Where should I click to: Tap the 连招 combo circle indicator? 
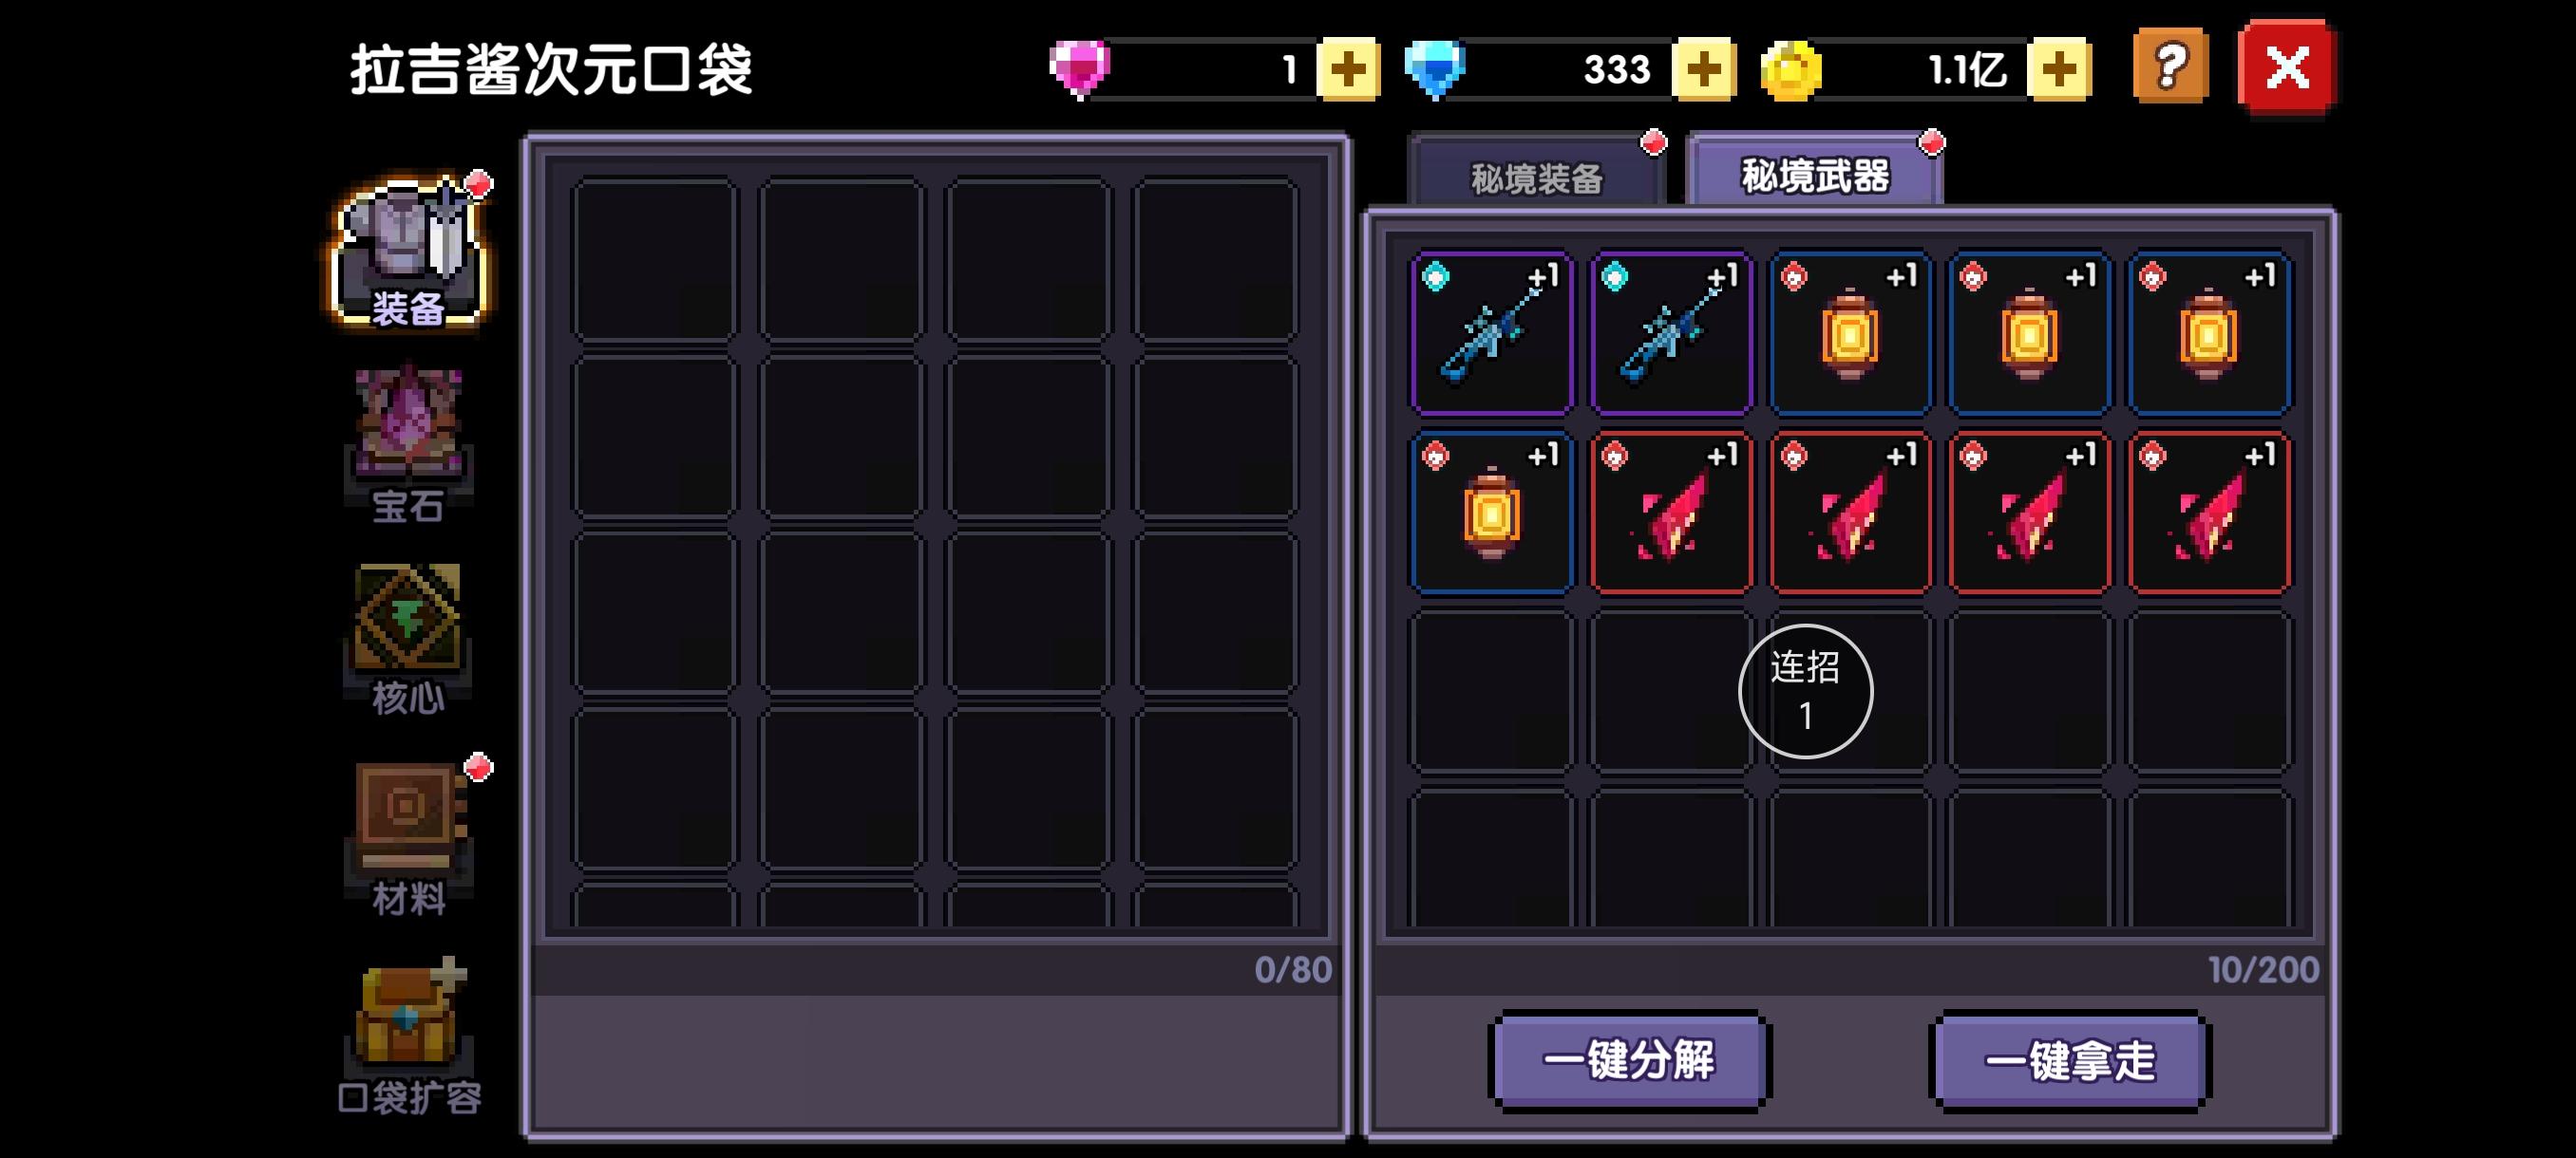(1805, 691)
